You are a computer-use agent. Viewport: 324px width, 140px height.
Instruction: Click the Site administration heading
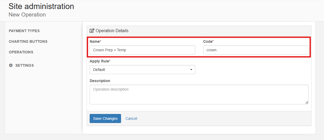click(41, 6)
